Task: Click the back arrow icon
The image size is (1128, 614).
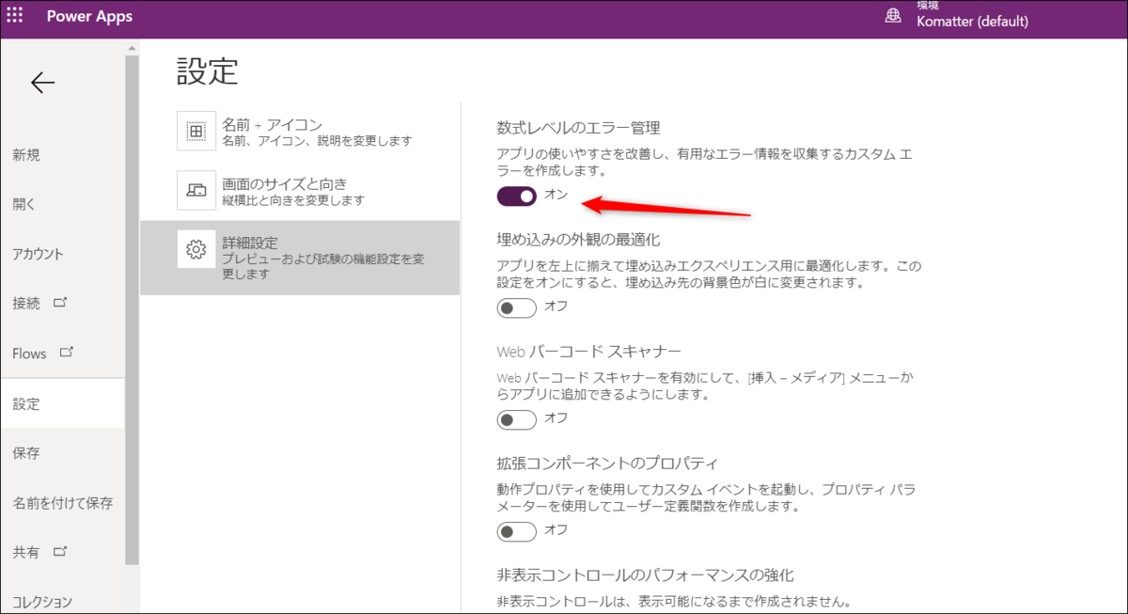Action: point(43,83)
